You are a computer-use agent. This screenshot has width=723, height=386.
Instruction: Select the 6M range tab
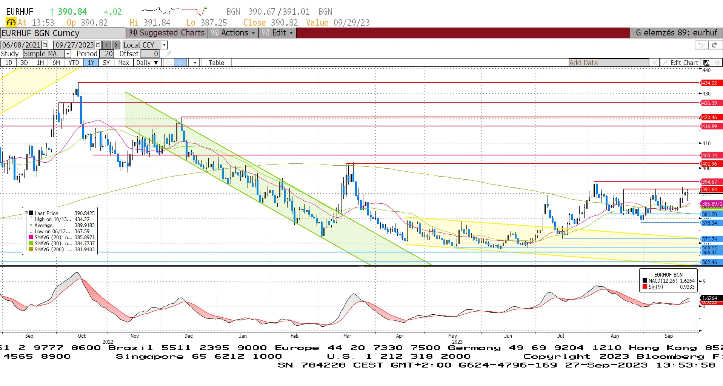[56, 63]
